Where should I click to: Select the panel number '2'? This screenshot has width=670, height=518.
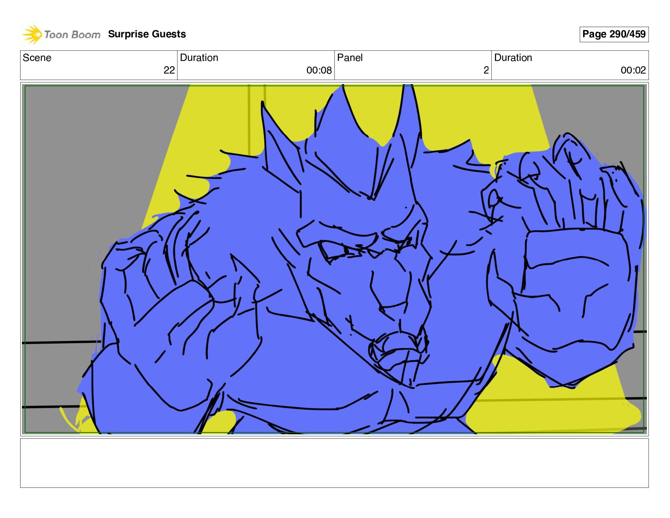pos(486,70)
